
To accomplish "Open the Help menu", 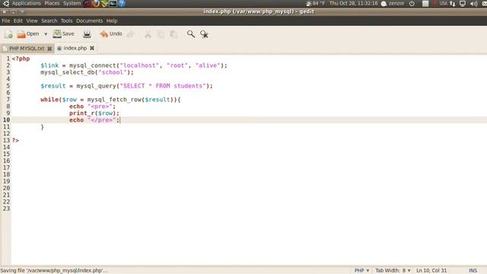I will [x=112, y=21].
